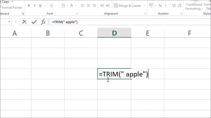Viewport: 211px width, 118px height.
Task: Increase decimal places icon
Action: (174, 6)
